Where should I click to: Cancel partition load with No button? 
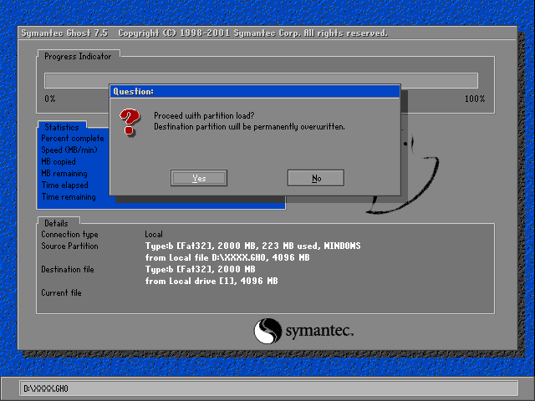click(316, 178)
